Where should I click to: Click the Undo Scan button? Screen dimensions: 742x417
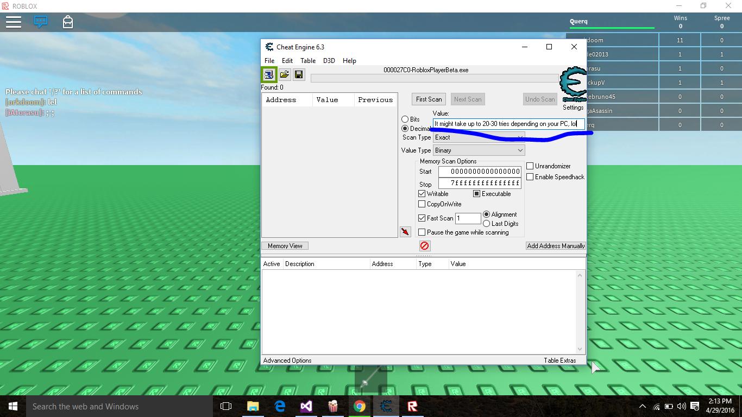coord(540,99)
